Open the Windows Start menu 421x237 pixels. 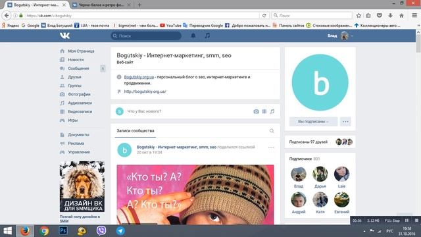7,231
